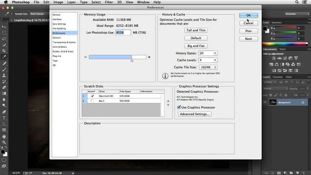Click OK in Preferences dialog
Viewport: 311px width, 175px height.
click(248, 15)
